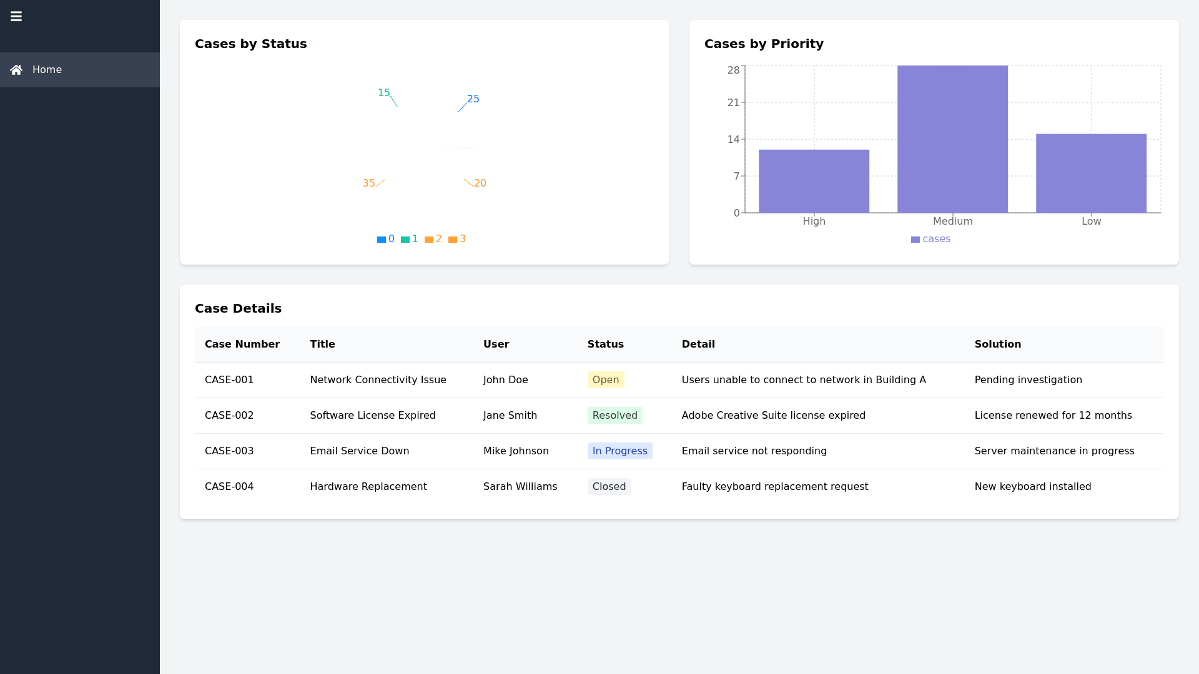The width and height of the screenshot is (1199, 674).
Task: Expand the pie slice labeled 15
Action: click(x=407, y=122)
